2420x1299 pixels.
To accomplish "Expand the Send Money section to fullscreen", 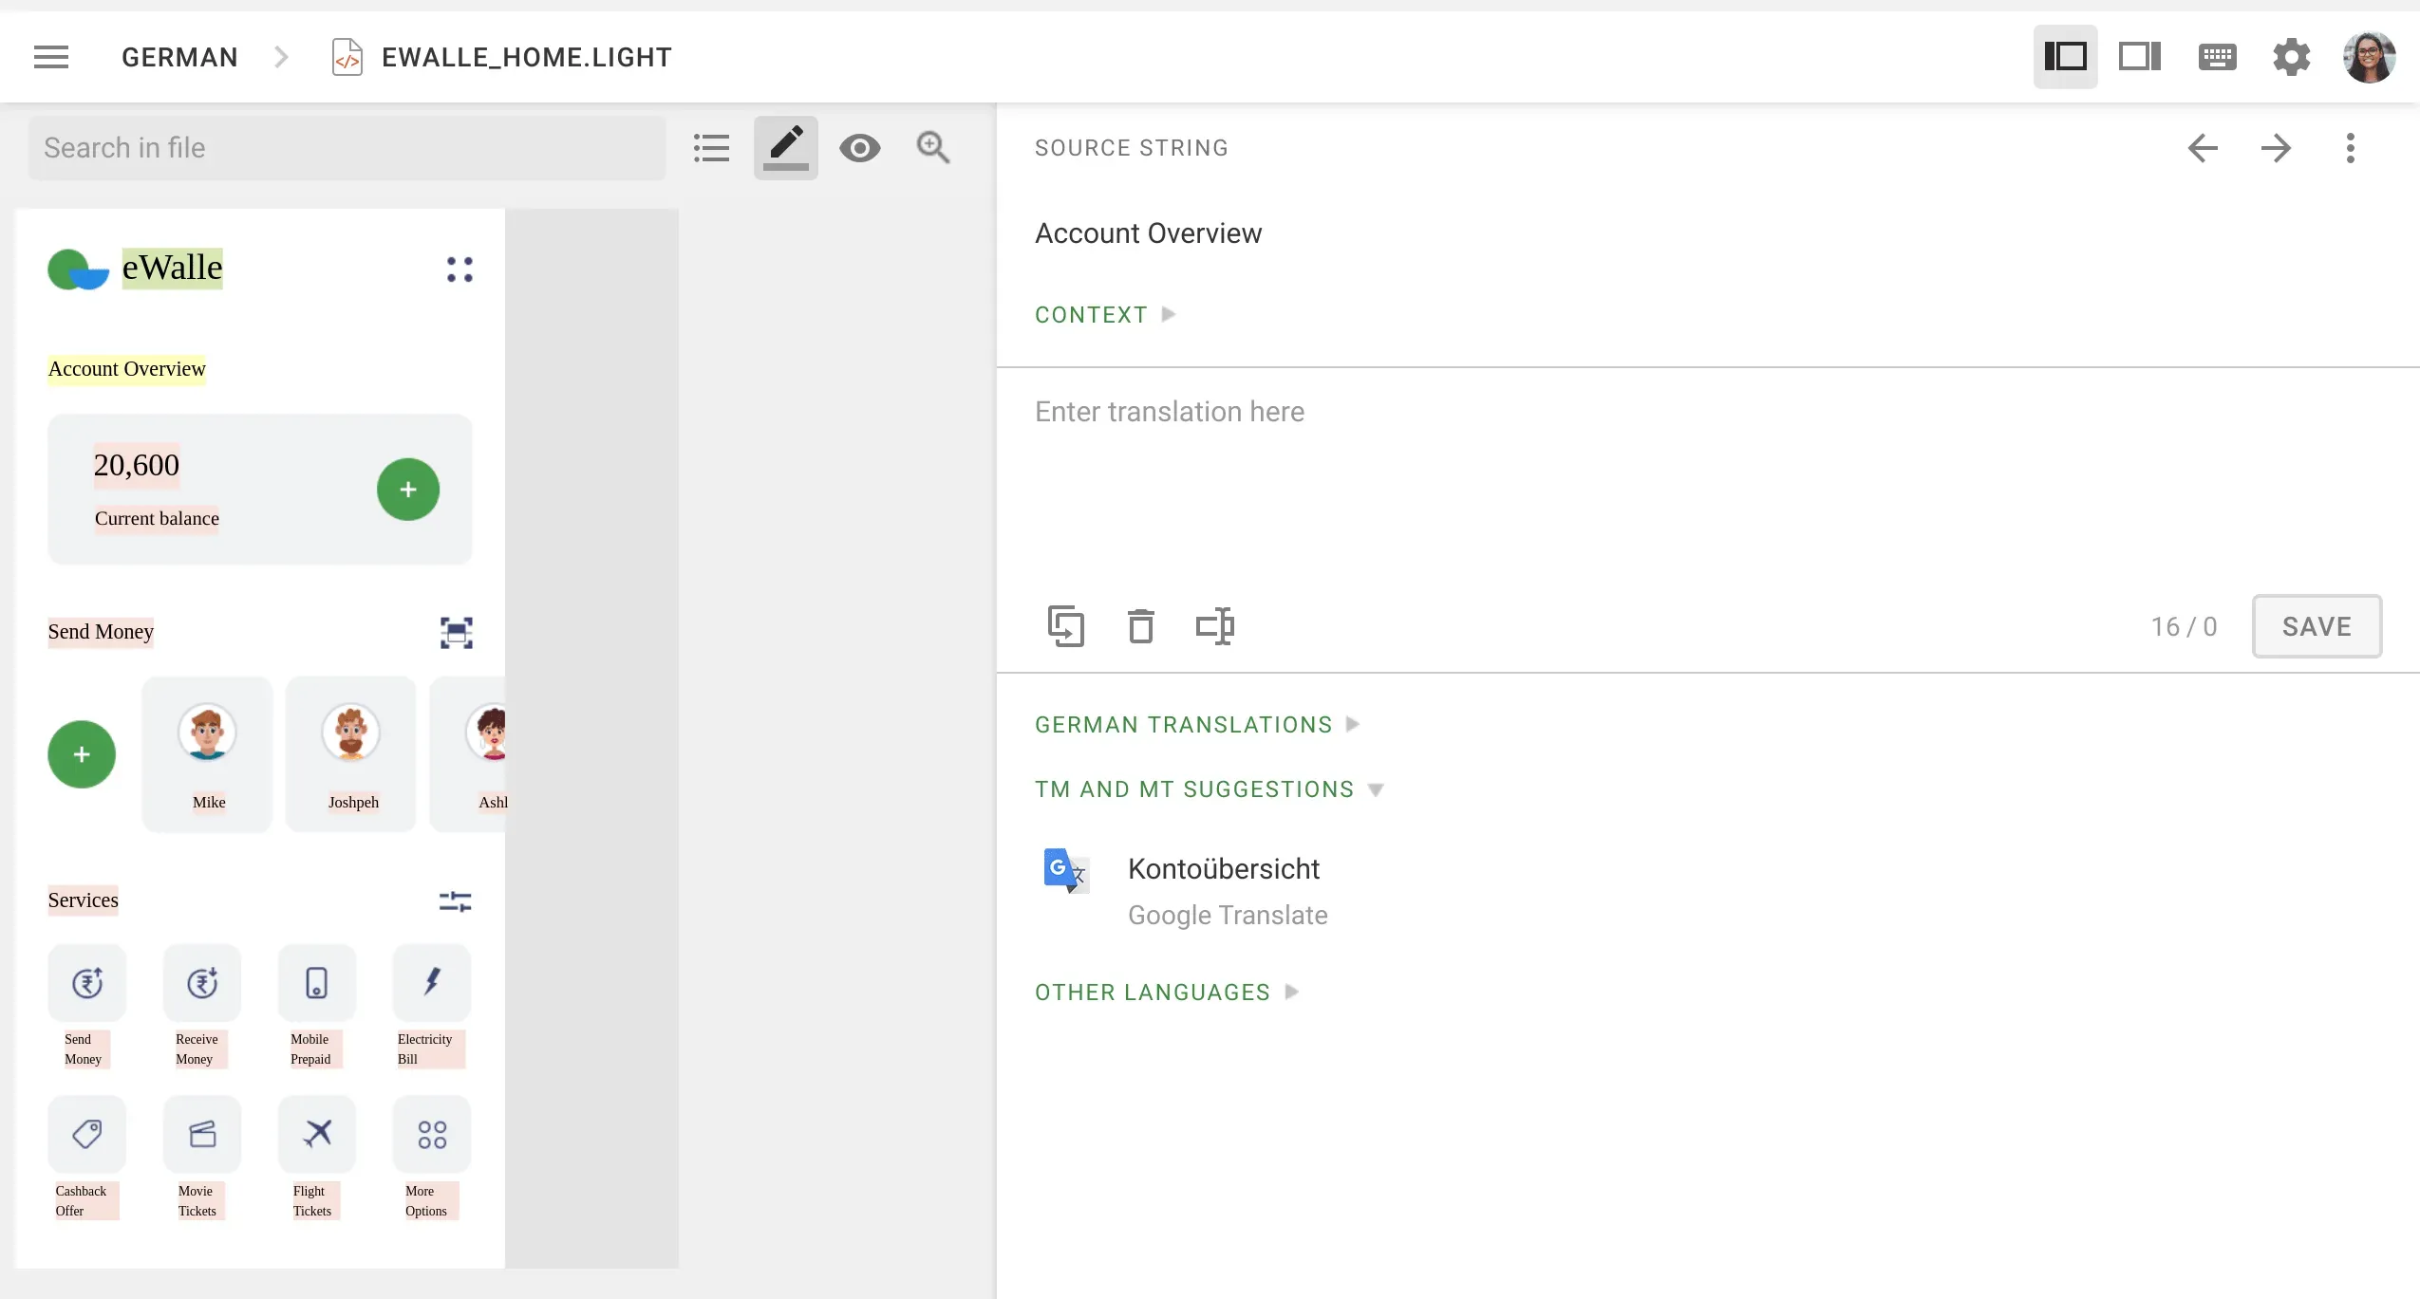I will point(458,632).
